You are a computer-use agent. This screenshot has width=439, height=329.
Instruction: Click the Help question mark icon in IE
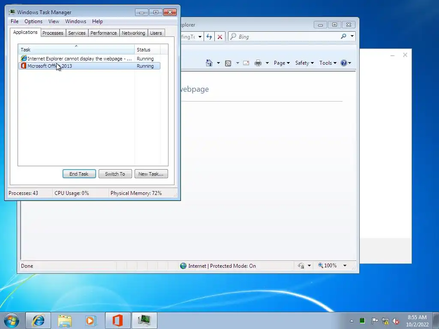[x=344, y=63]
